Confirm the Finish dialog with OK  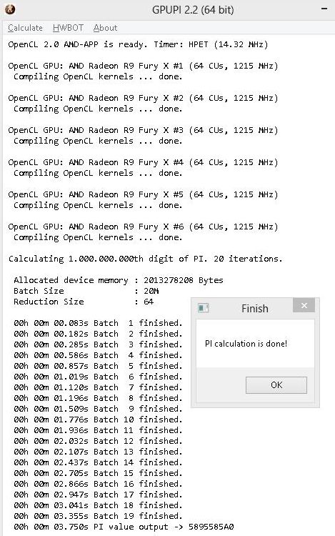pyautogui.click(x=276, y=385)
